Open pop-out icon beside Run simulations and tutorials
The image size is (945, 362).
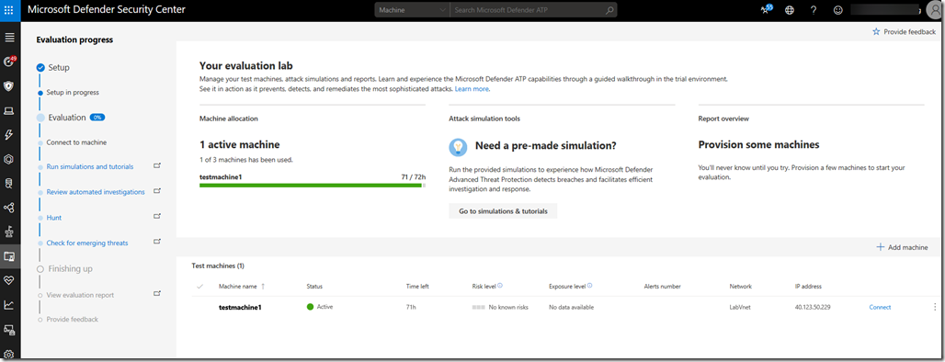[157, 165]
